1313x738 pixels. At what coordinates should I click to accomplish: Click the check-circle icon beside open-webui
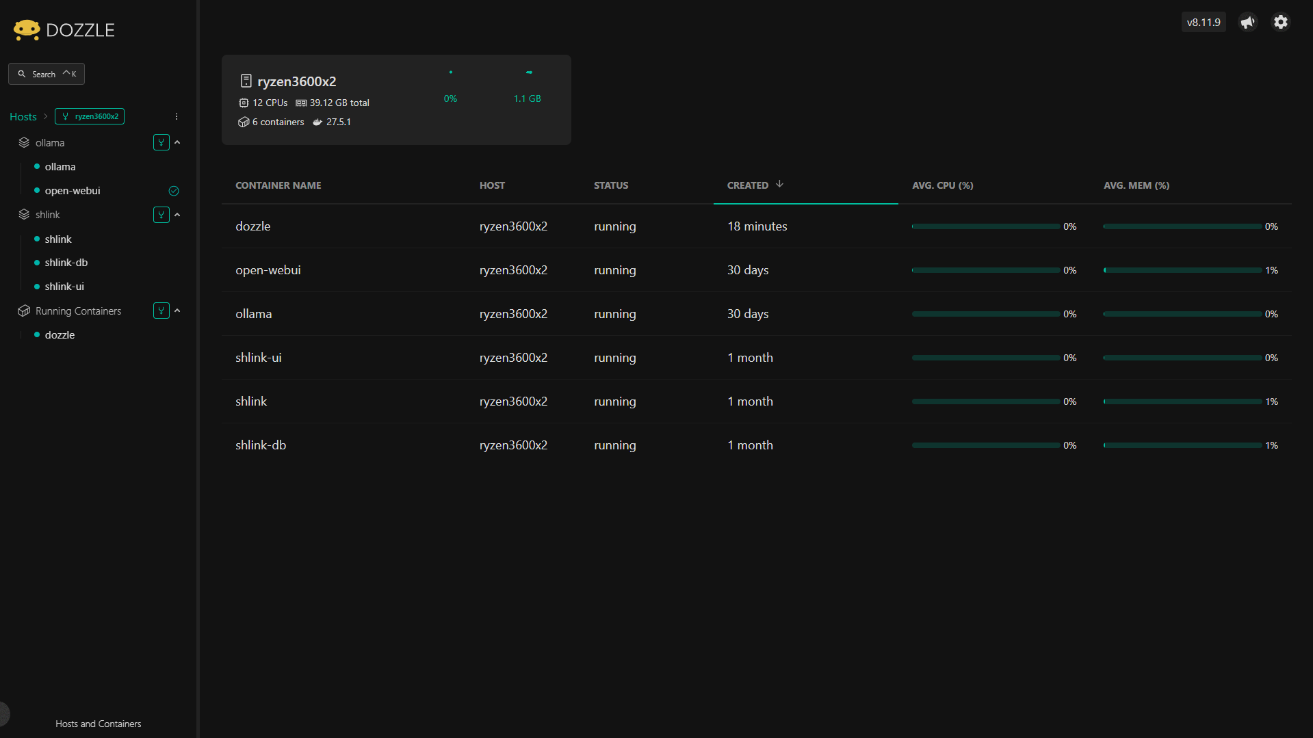pos(174,191)
